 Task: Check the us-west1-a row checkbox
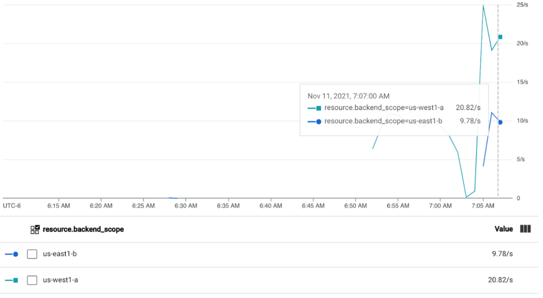(32, 280)
